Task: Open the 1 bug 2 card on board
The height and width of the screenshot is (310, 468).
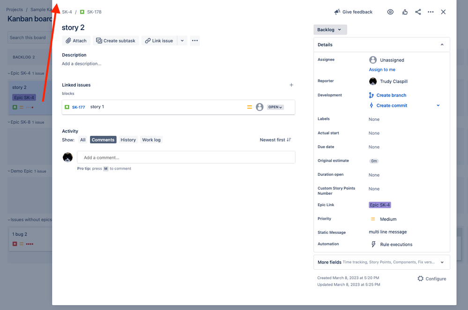Action: coord(30,239)
